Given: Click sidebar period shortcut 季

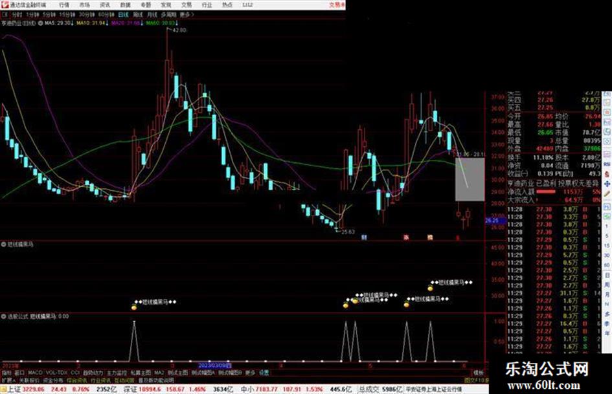Looking at the screenshot, I should pos(607,323).
